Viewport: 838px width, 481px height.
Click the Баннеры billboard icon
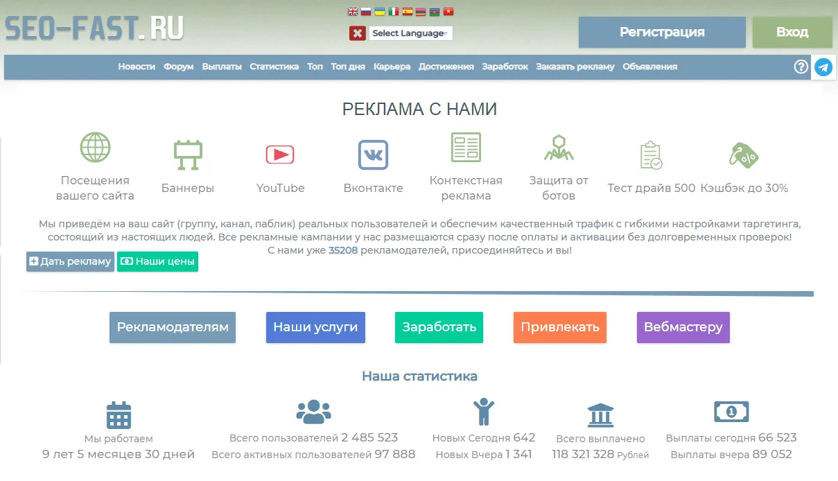point(187,154)
